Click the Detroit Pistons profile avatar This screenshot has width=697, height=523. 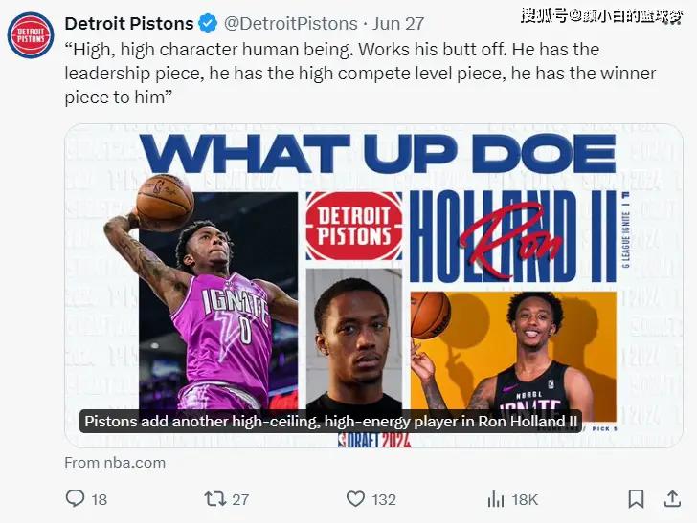31,35
